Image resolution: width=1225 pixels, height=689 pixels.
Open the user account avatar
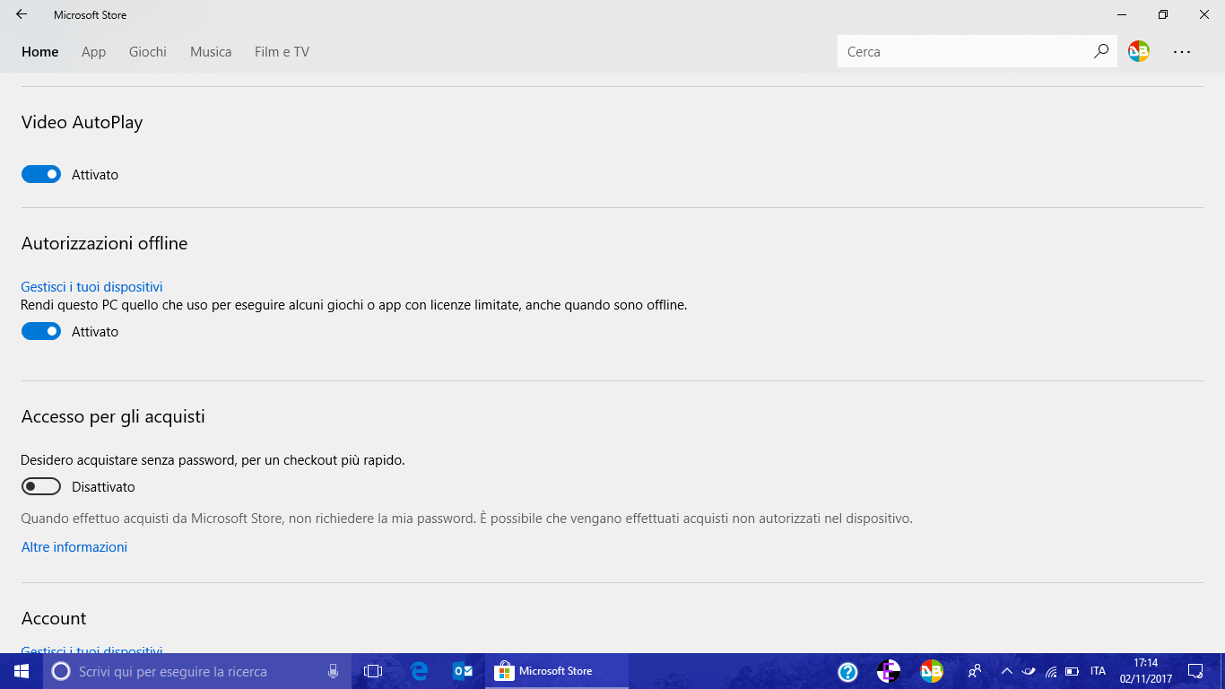[1139, 51]
